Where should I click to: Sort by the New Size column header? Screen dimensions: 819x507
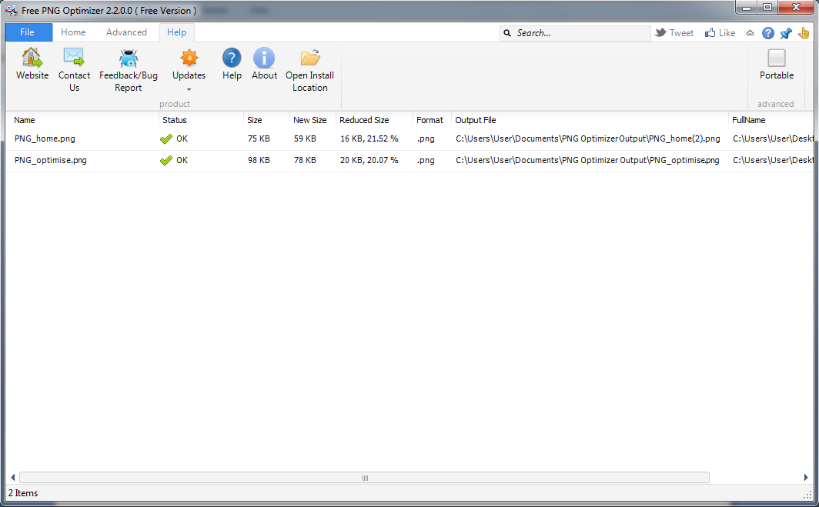tap(313, 120)
